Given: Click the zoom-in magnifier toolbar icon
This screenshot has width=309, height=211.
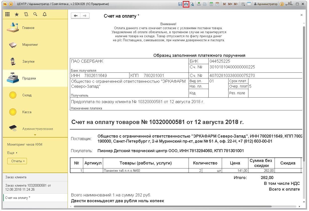Looking at the screenshot, I should pos(243,4).
